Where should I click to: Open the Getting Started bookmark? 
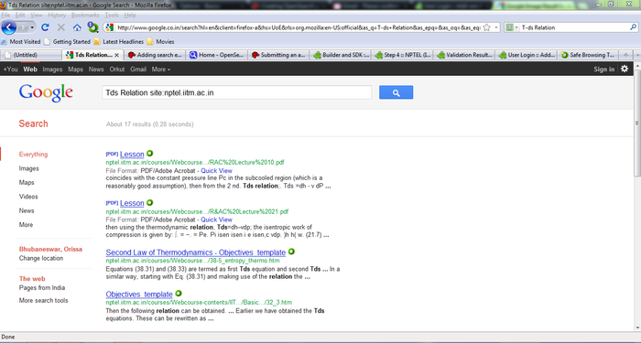click(x=67, y=42)
